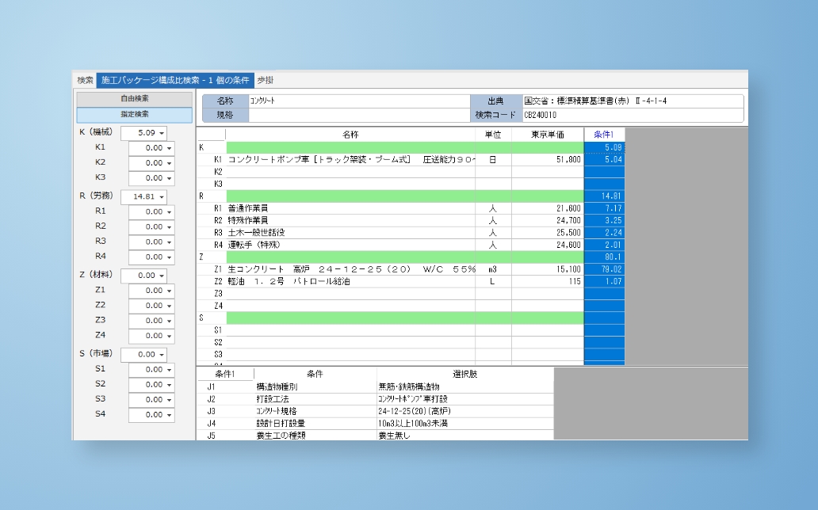Screen dimensions: 818x510
Task: Click the empty 規格 input field
Action: point(357,115)
